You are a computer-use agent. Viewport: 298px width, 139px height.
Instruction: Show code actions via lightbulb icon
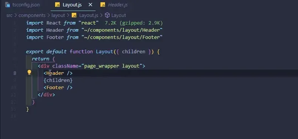click(29, 73)
